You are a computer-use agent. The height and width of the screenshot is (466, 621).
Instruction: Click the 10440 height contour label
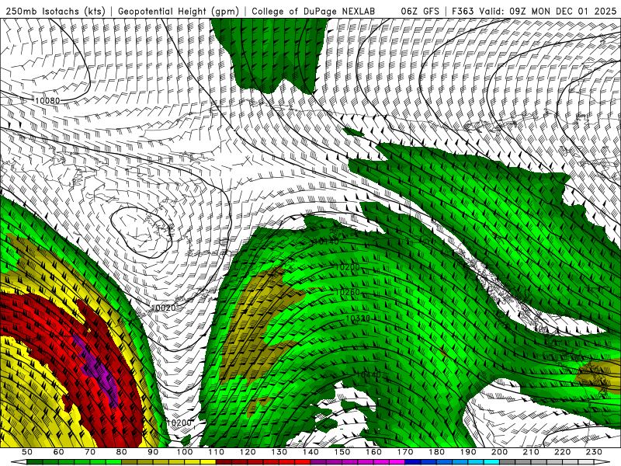(368, 374)
